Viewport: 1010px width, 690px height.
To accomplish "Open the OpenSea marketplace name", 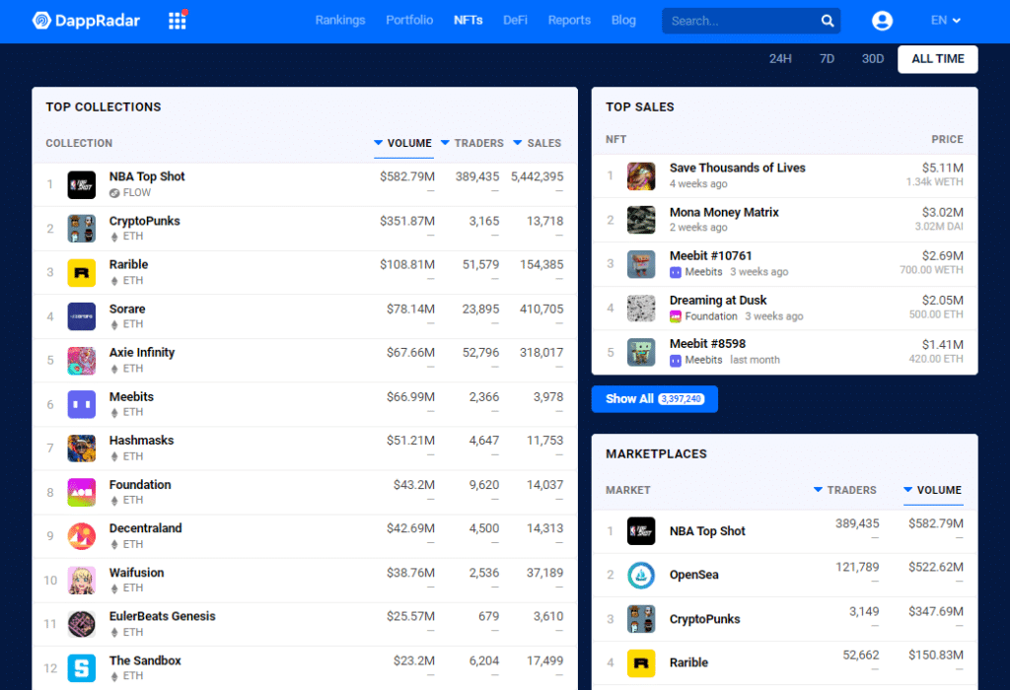I will (x=693, y=575).
